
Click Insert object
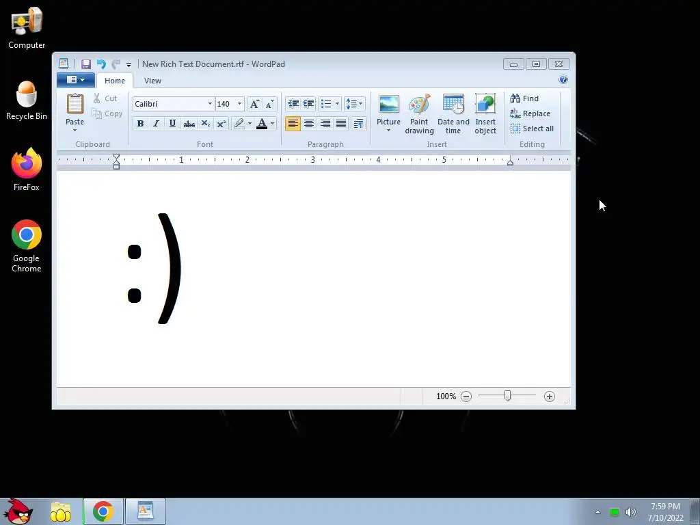[485, 114]
